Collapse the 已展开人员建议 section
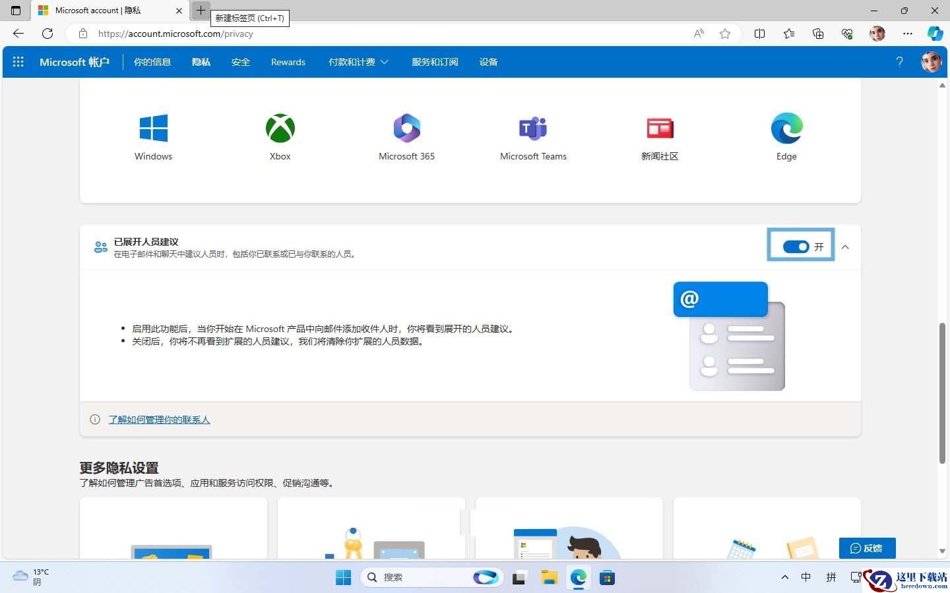 [845, 247]
